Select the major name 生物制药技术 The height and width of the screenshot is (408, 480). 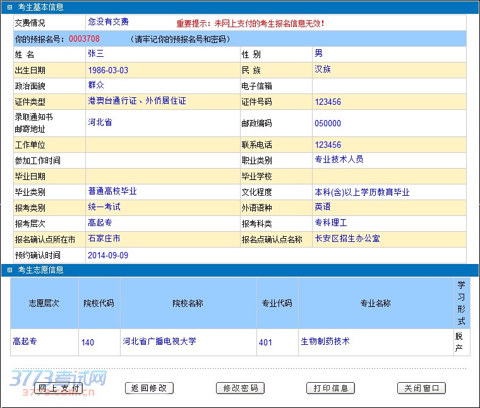coord(325,342)
